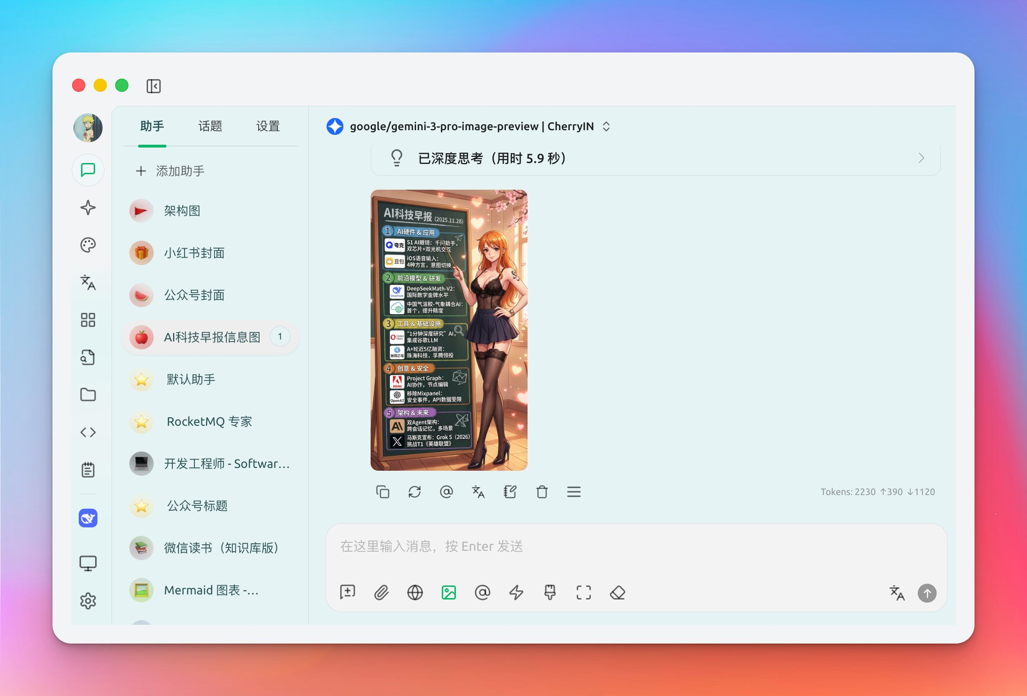Toggle the green image generation button
Image resolution: width=1027 pixels, height=696 pixels.
click(x=449, y=593)
